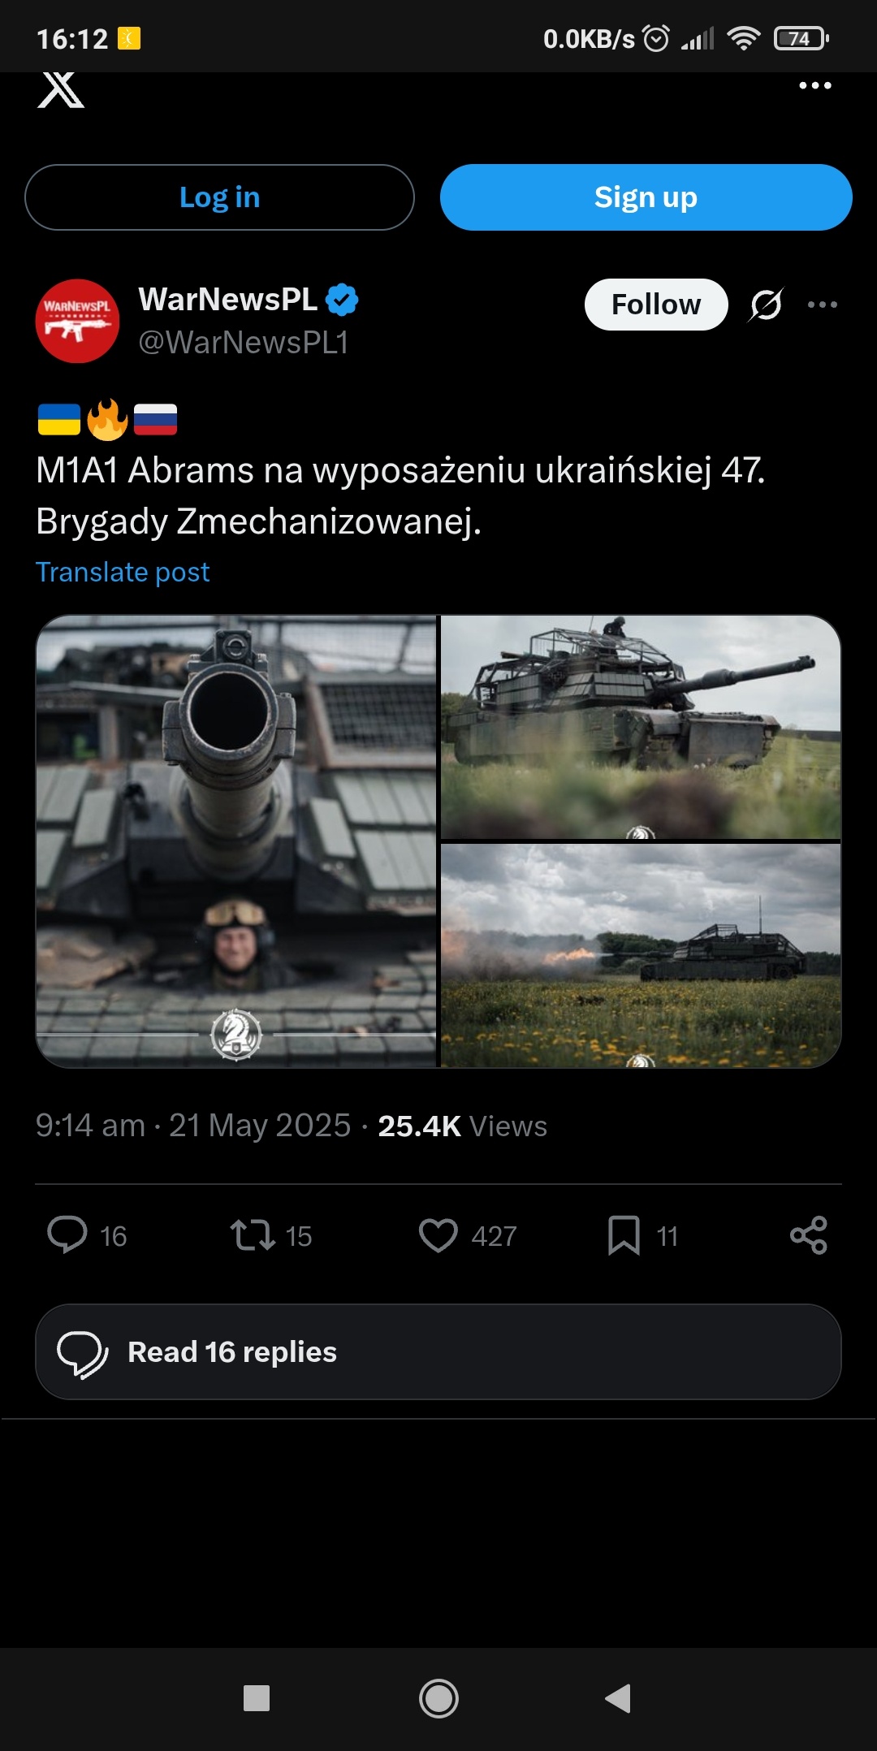Screen dimensions: 877x1751
Task: Tap the Android home circle button
Action: pos(438,1698)
